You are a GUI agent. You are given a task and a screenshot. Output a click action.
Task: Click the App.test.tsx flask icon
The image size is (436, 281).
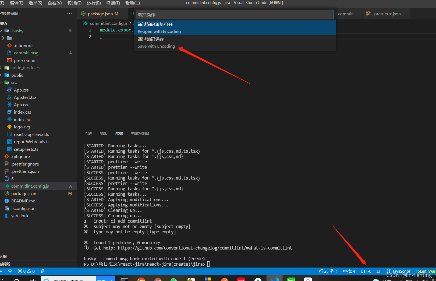pos(9,97)
